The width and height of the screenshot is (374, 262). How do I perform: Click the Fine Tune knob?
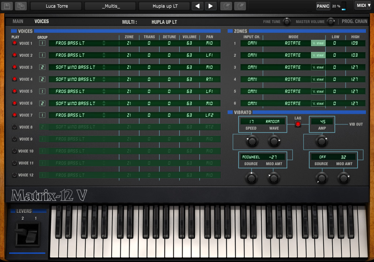[287, 22]
